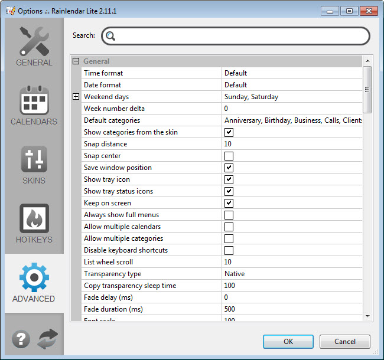Click the vertical scrollbar thumb
The image size is (384, 360).
(367, 90)
